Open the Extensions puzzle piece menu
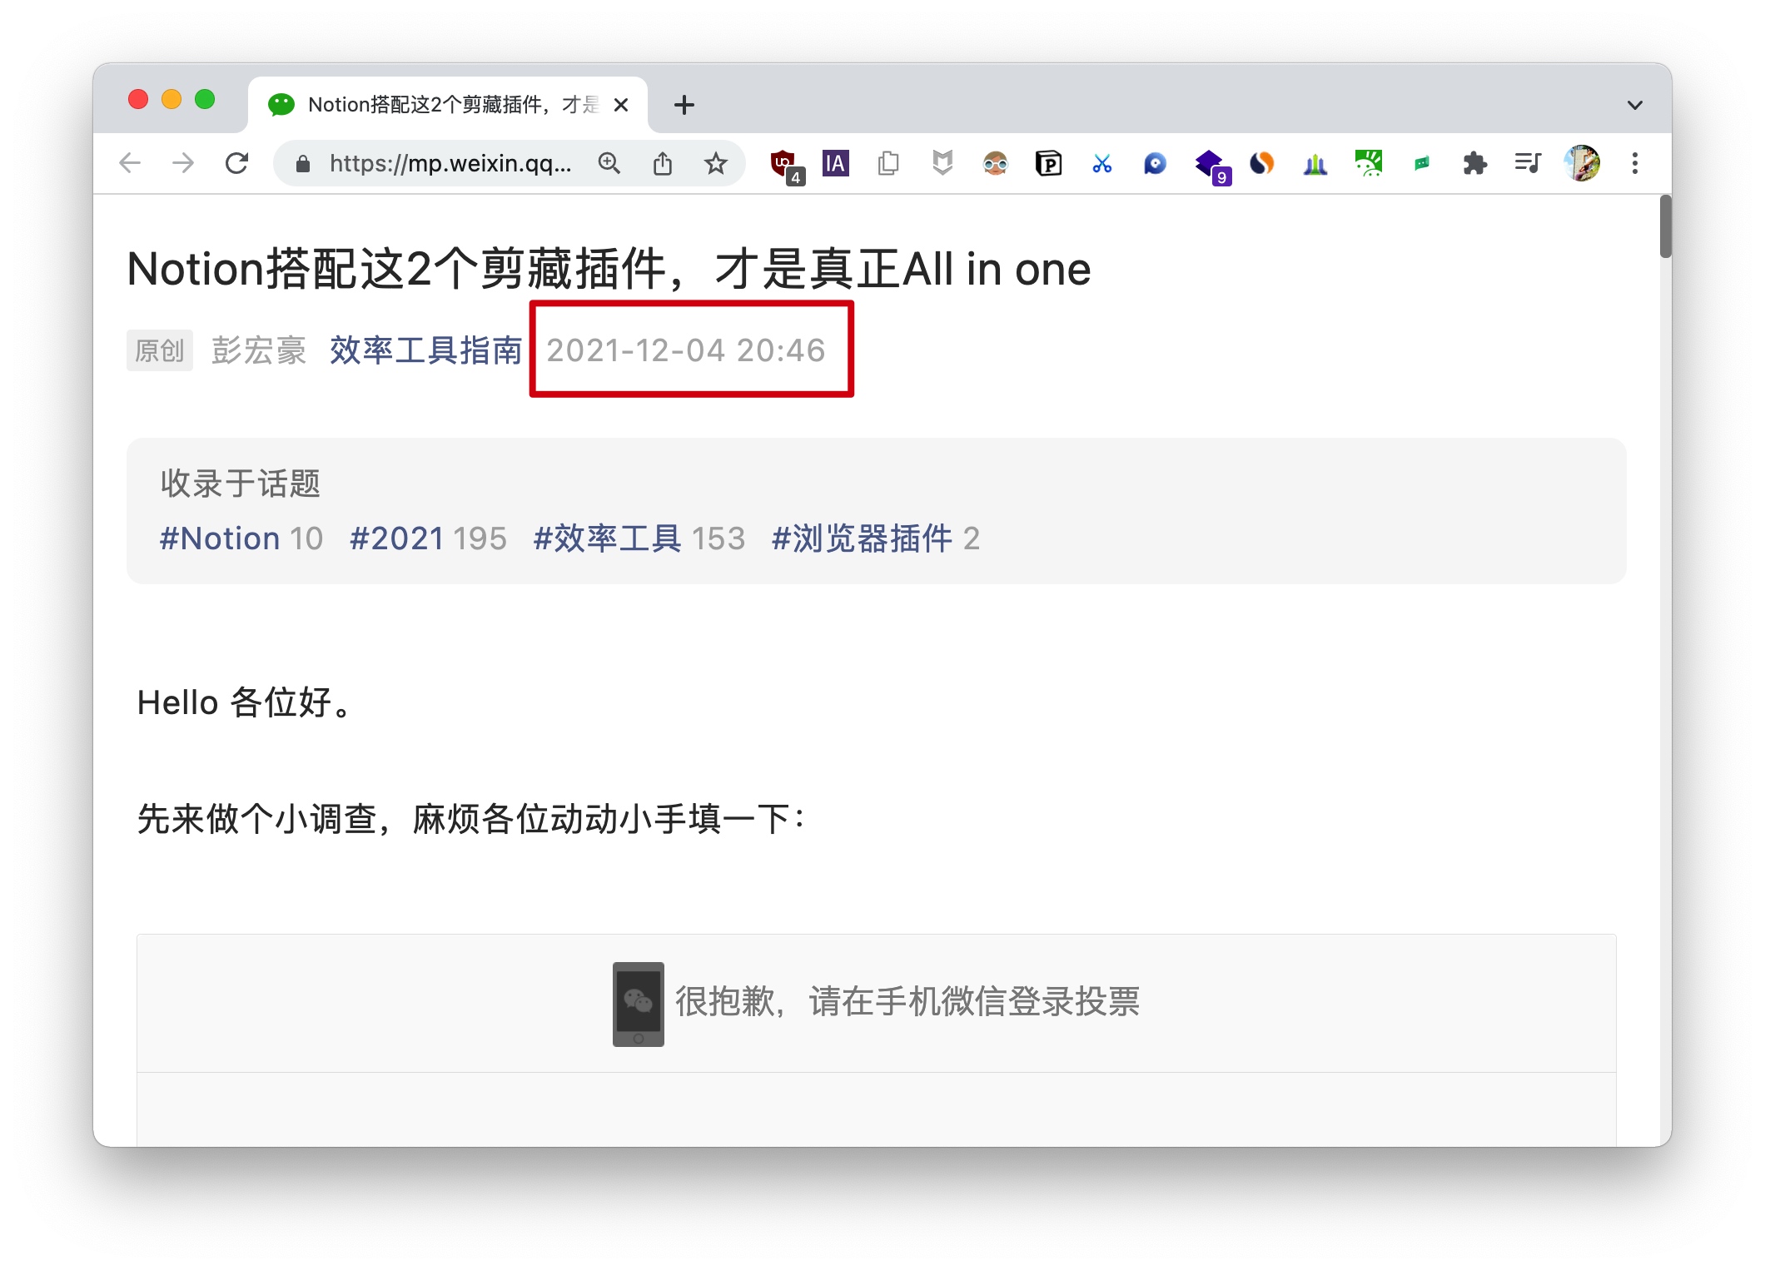 1474,163
